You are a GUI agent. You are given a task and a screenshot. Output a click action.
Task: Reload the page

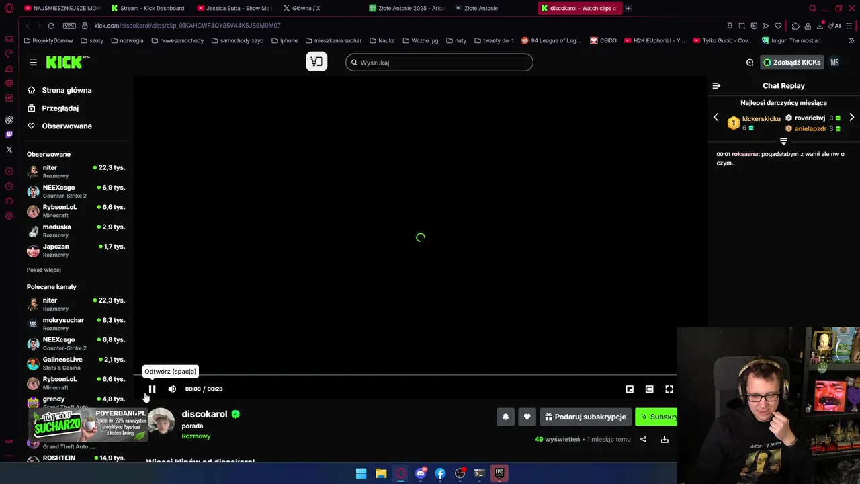point(51,26)
